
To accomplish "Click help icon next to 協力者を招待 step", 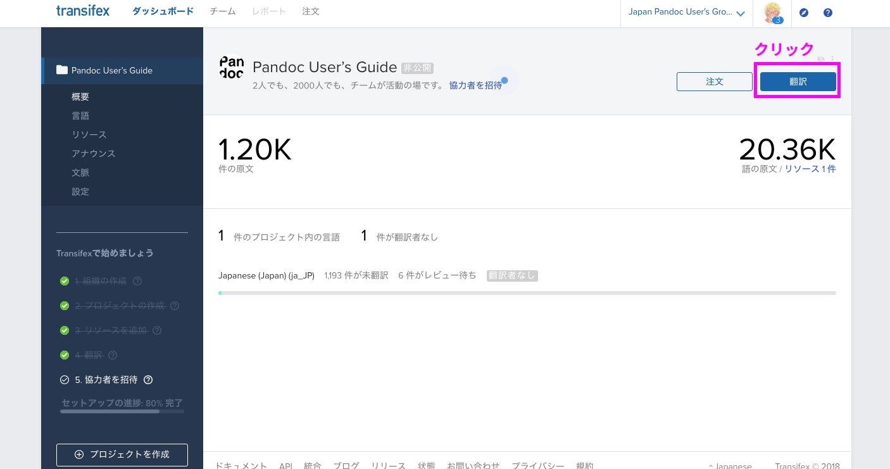I will [x=148, y=380].
